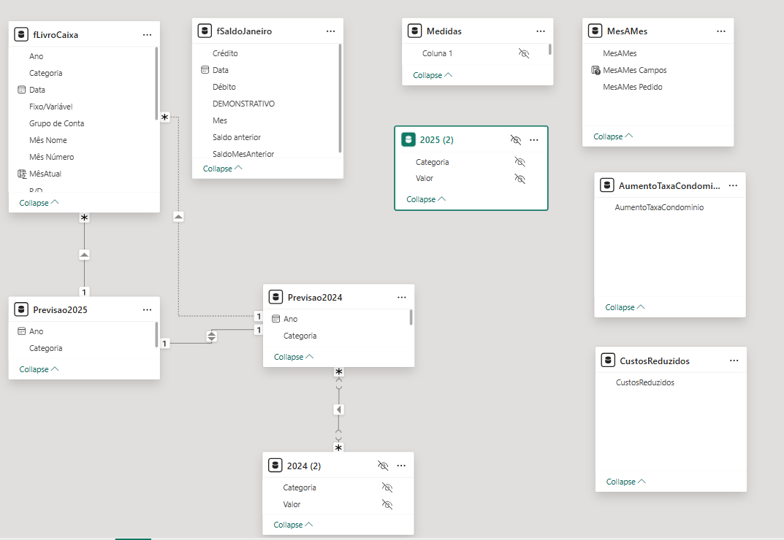Collapse the MesAMes table card
Screen dimensions: 784x540
(x=613, y=136)
